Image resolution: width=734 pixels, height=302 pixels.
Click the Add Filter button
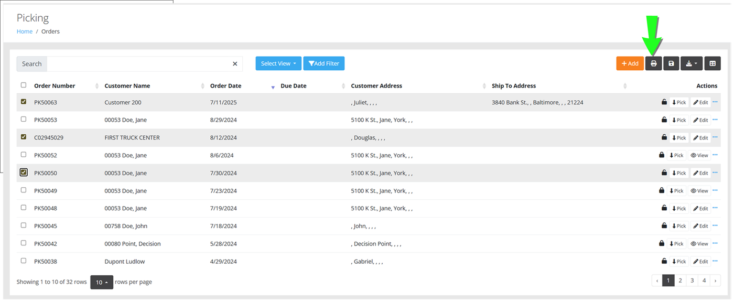[323, 63]
